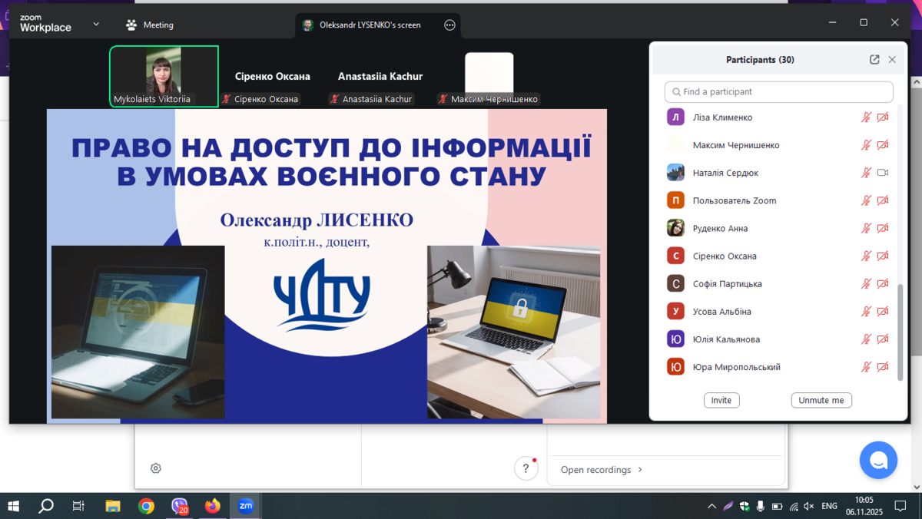Open more options for shared screen
This screenshot has width=922, height=519.
tap(449, 25)
